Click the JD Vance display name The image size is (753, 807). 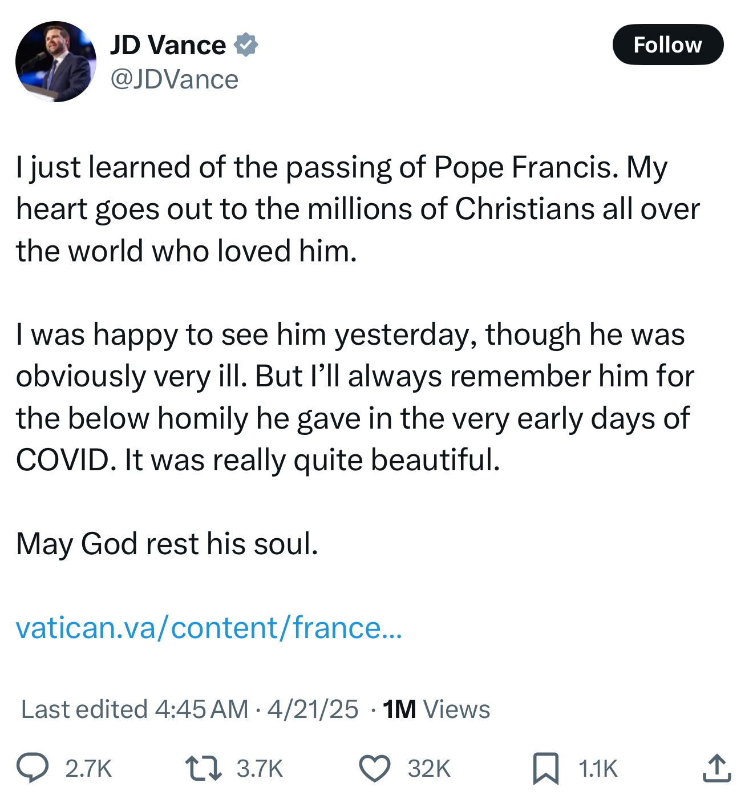pyautogui.click(x=168, y=45)
